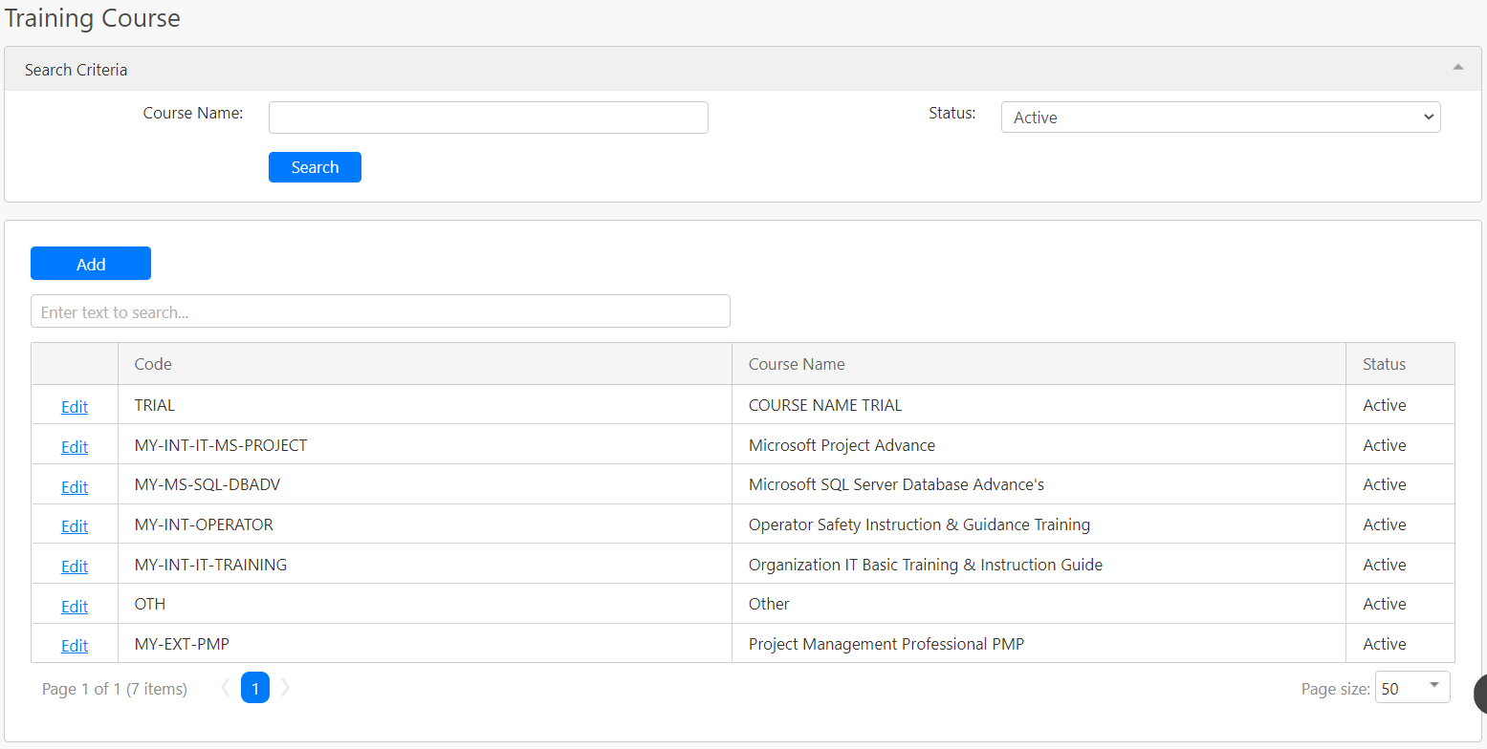1487x749 pixels.
Task: Sort by the Course Name column header
Action: point(1039,364)
